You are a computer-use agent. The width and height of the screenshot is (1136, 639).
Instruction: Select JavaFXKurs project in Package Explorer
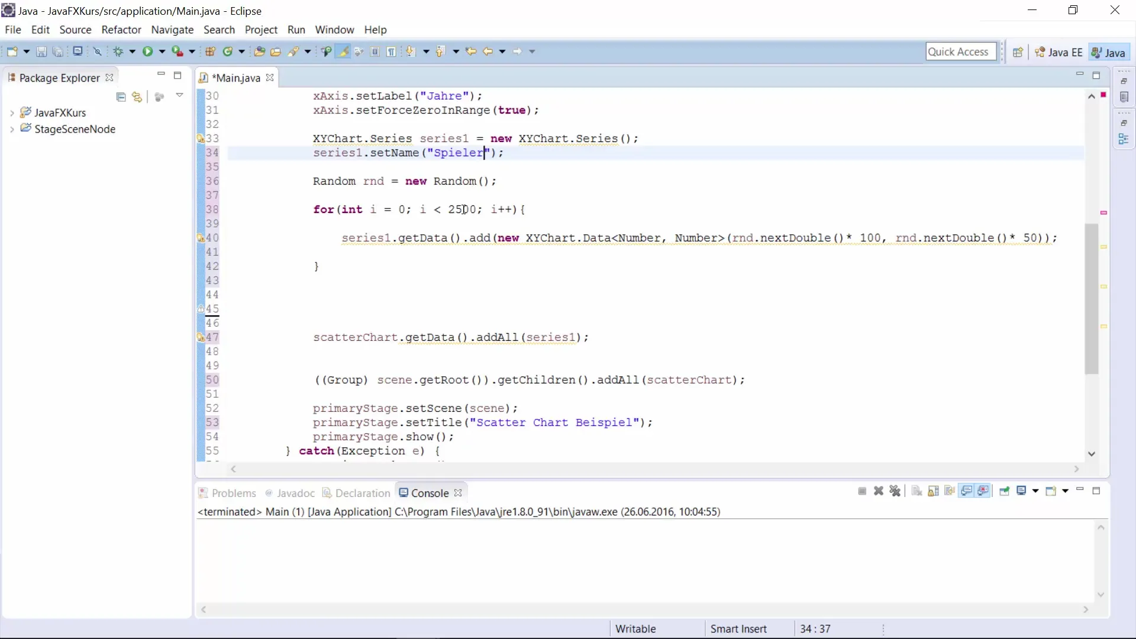(x=60, y=112)
